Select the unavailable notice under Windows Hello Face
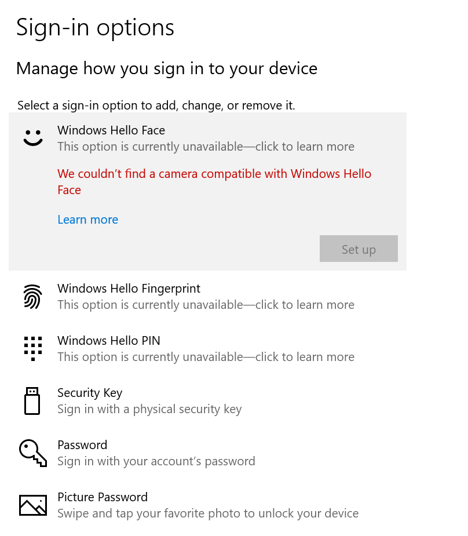 [206, 146]
